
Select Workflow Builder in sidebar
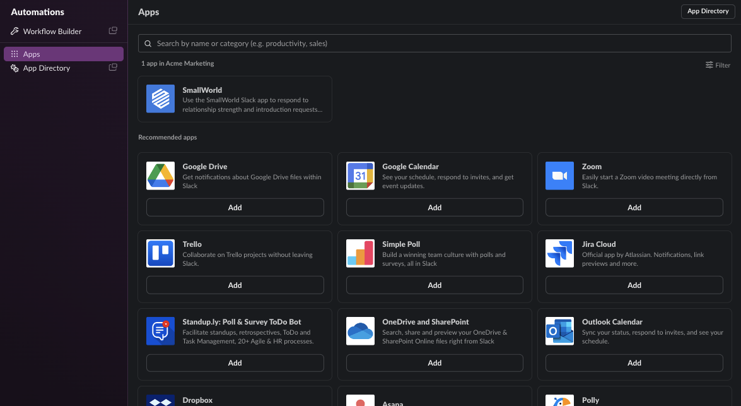point(52,31)
